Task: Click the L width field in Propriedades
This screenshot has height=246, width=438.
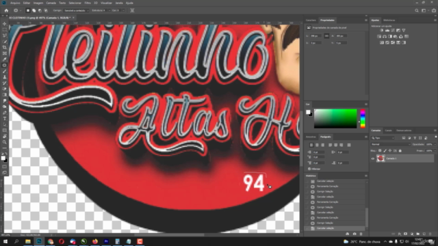Action: (315, 36)
